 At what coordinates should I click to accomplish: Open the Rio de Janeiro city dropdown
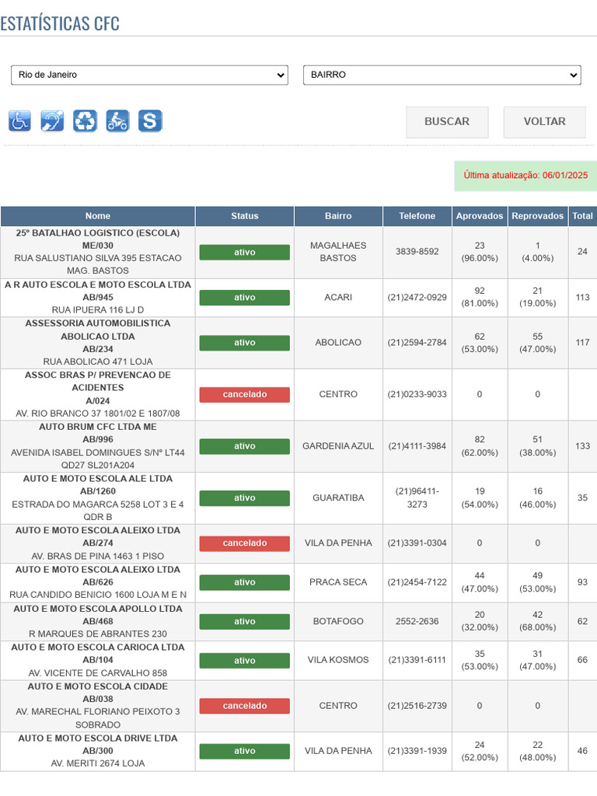[x=149, y=75]
